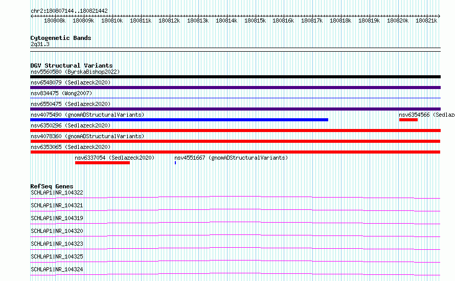Click the RefSeq Genes track title
The image size is (455, 281).
pyautogui.click(x=52, y=186)
